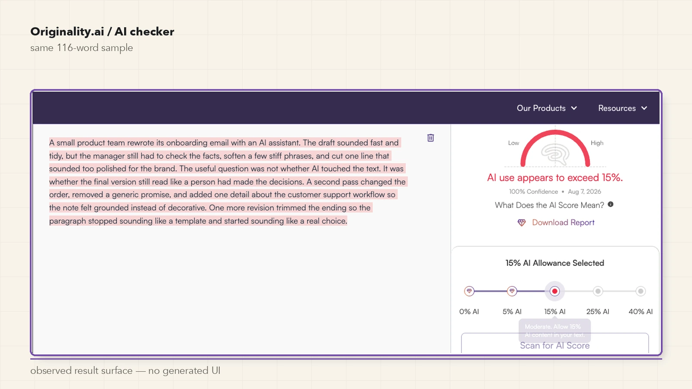The height and width of the screenshot is (389, 692).
Task: Click '15% AI Allowance Selected' heading
Action: click(x=555, y=263)
